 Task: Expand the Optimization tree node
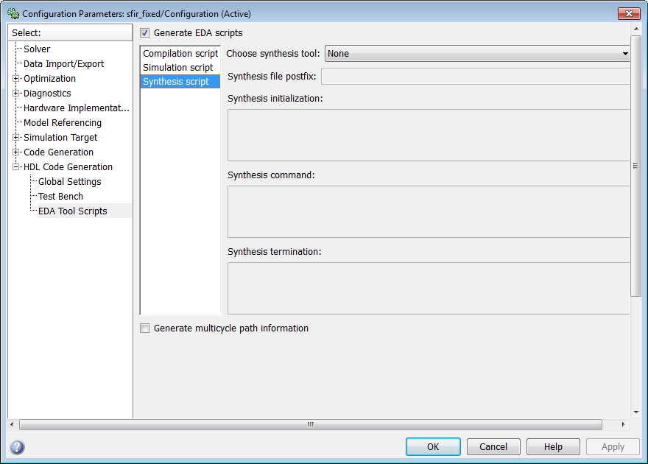point(15,79)
